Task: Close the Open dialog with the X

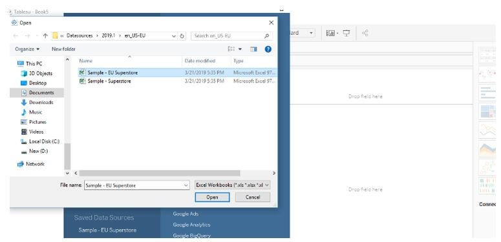Action: pos(271,23)
